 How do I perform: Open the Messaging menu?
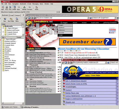(35, 4)
